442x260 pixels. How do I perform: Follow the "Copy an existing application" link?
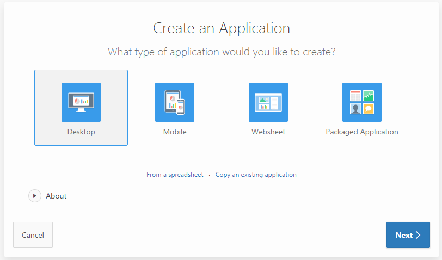point(256,175)
